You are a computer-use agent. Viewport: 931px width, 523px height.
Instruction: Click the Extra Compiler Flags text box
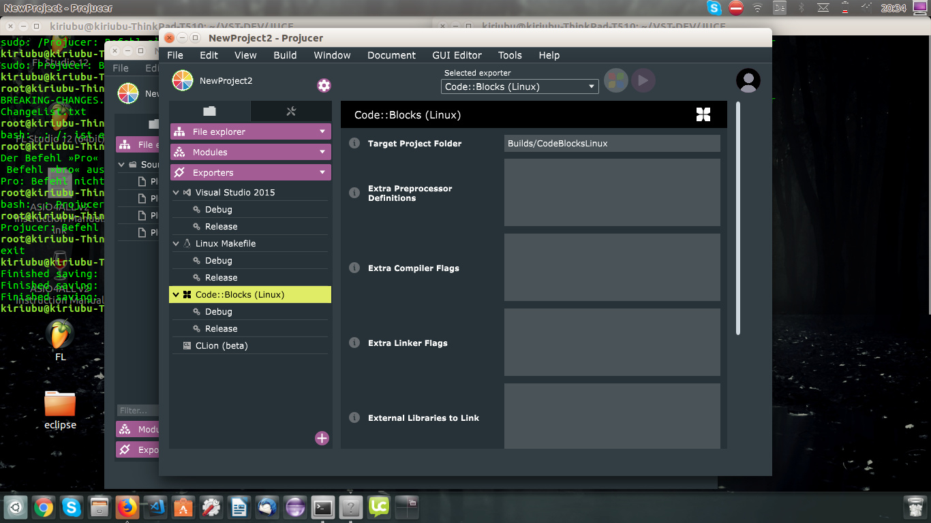point(612,268)
